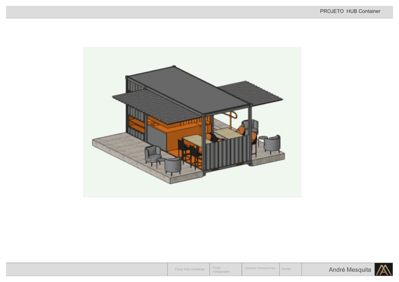Click the PROJETO HUB Container header text
This screenshot has height=282, width=399.
350,11
